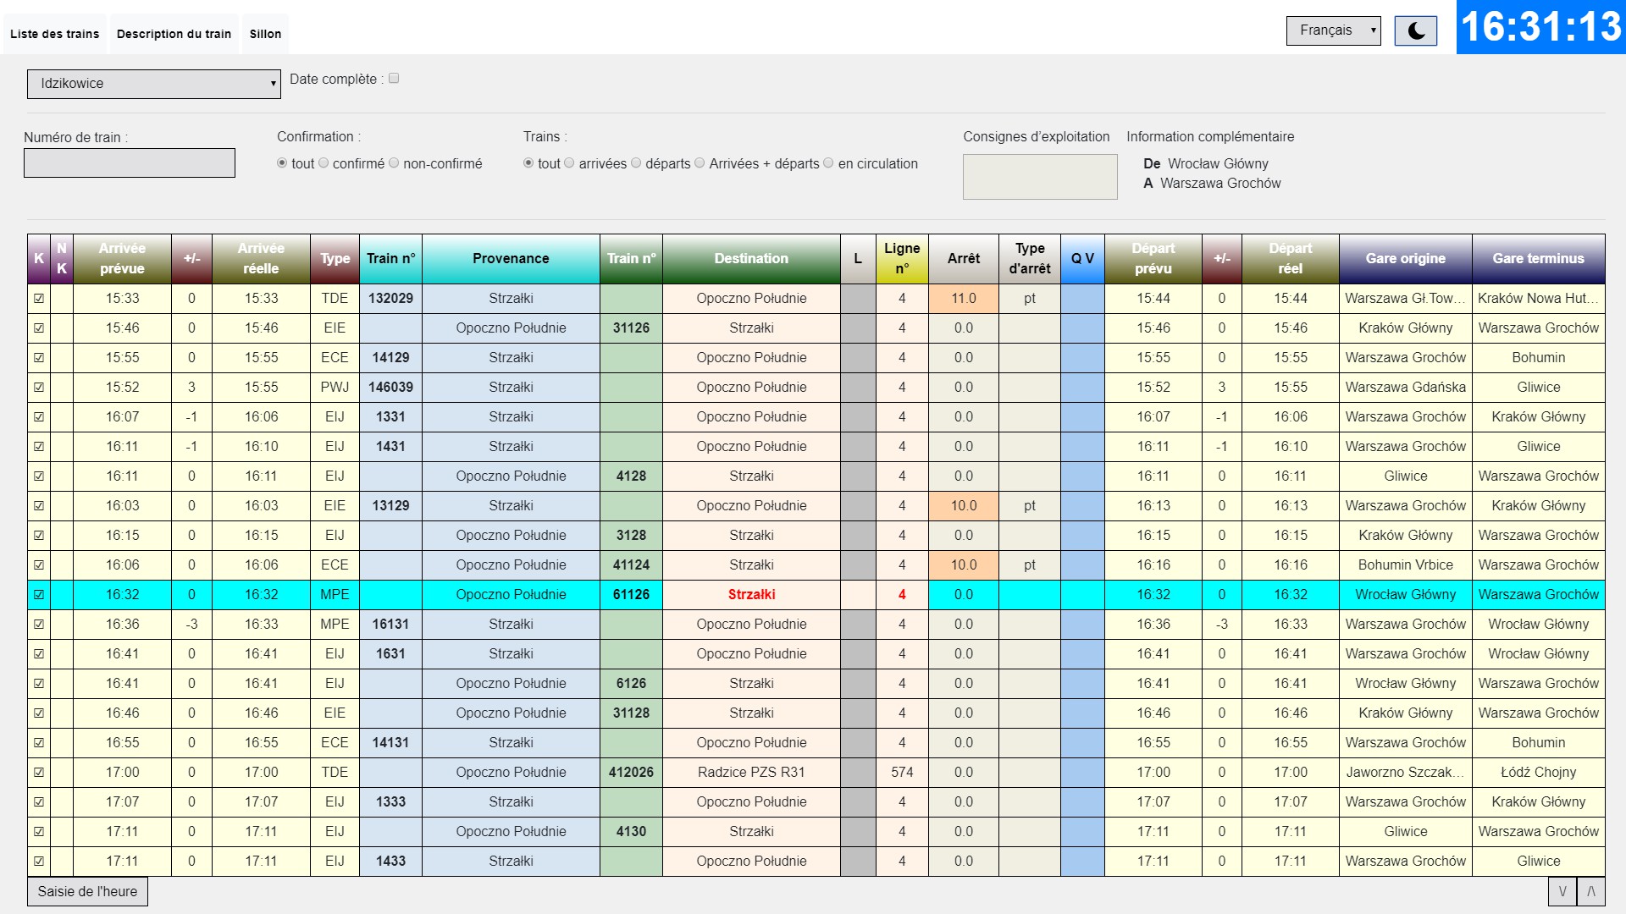Toggle K checkbox for train 1331
This screenshot has width=1626, height=914.
coord(39,417)
